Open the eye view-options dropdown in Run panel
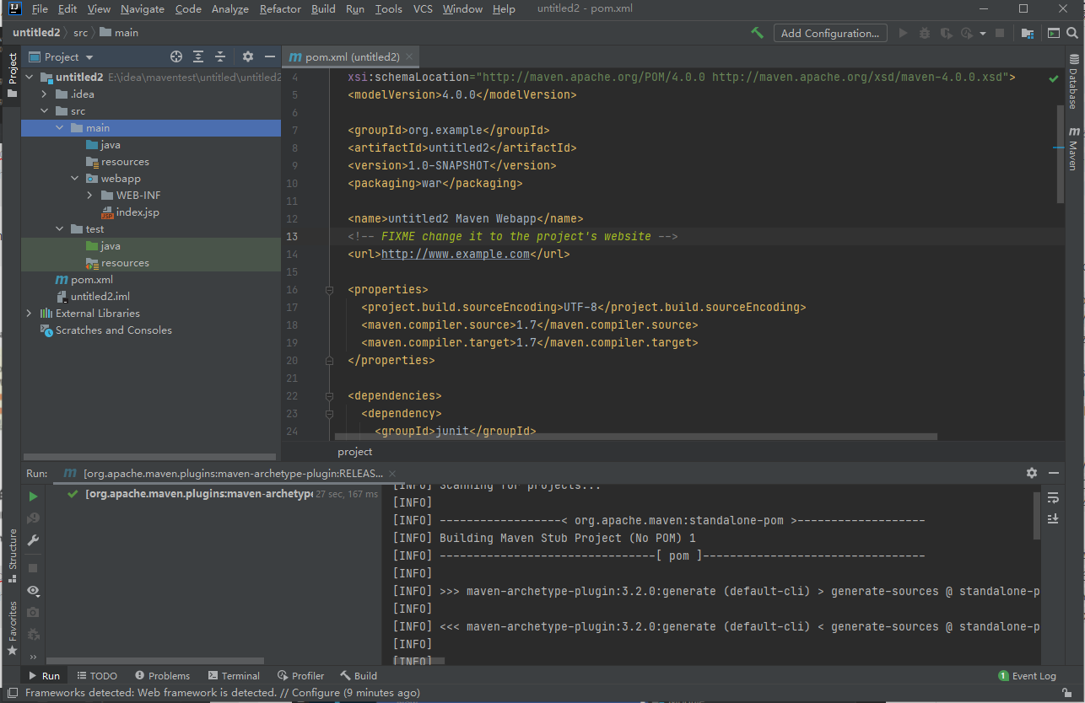The height and width of the screenshot is (703, 1085). pyautogui.click(x=33, y=591)
